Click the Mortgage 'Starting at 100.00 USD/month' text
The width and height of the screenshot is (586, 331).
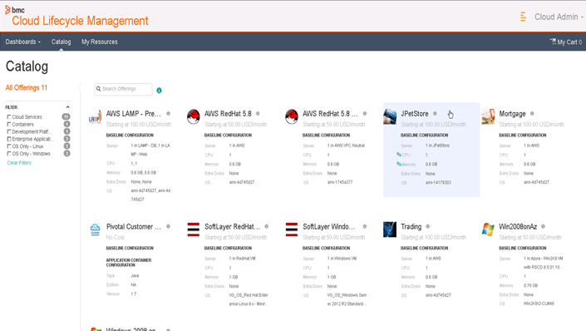[531, 125]
